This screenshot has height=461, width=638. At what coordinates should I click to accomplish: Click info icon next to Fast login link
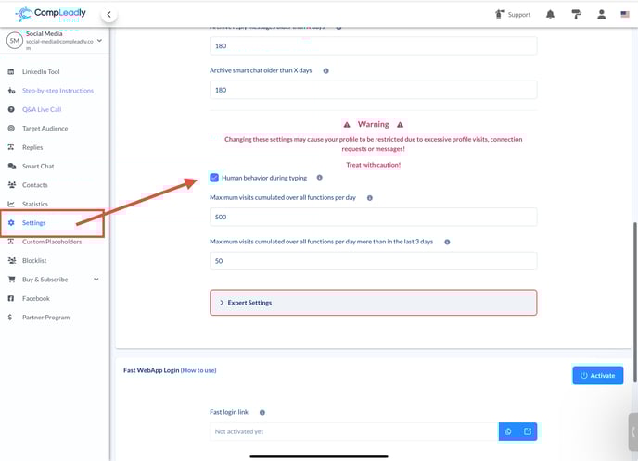262,413
